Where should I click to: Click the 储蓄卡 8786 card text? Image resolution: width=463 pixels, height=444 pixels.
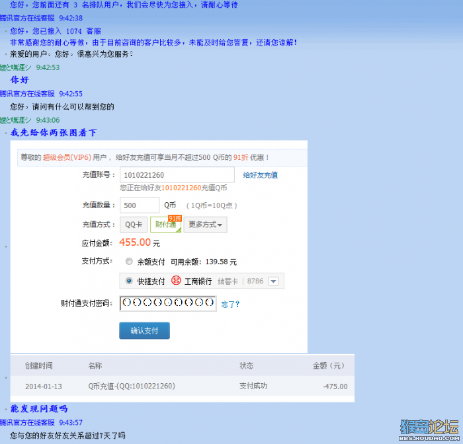[x=240, y=281]
